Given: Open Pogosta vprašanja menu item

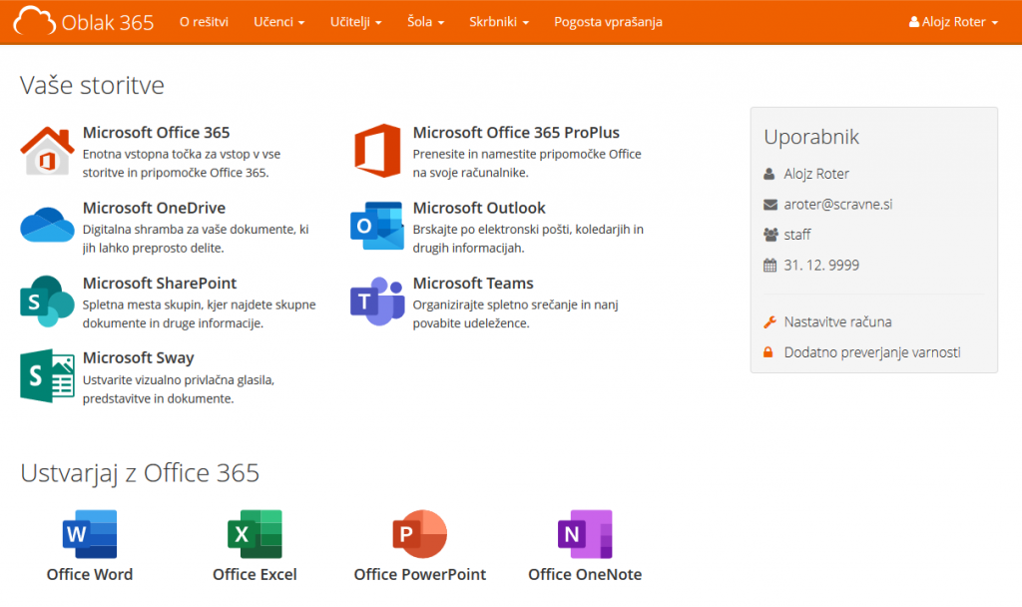Looking at the screenshot, I should tap(608, 22).
